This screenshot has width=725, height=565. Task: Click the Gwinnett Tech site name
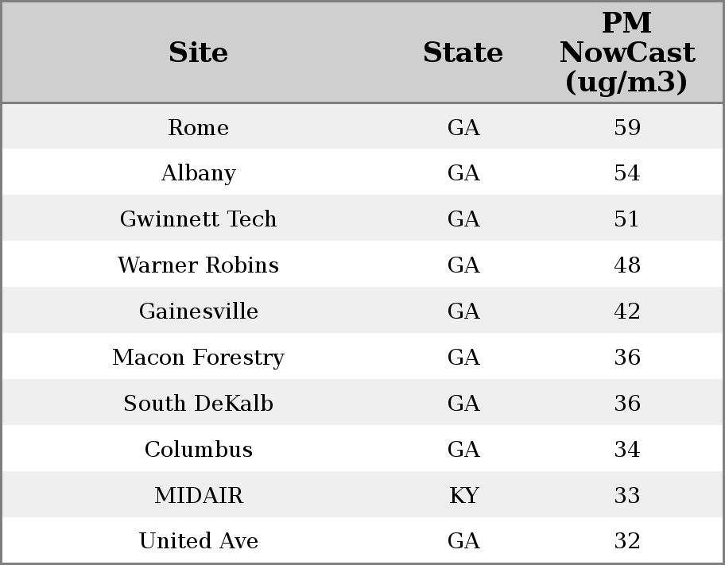[x=198, y=219]
